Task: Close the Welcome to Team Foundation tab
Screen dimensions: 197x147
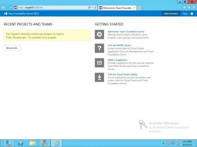Action: pyautogui.click(x=134, y=8)
